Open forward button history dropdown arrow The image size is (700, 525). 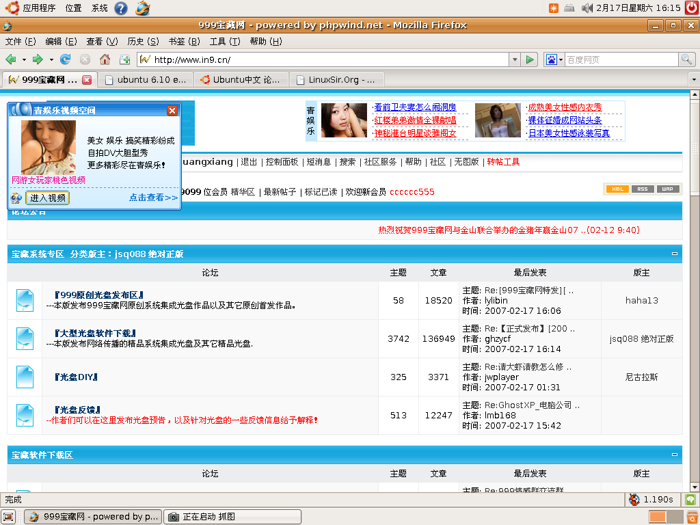(51, 59)
